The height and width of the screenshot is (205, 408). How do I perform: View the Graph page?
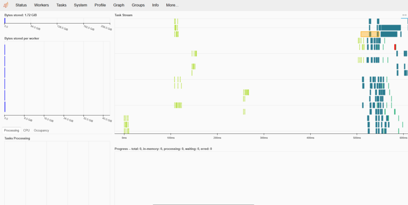[x=119, y=5]
